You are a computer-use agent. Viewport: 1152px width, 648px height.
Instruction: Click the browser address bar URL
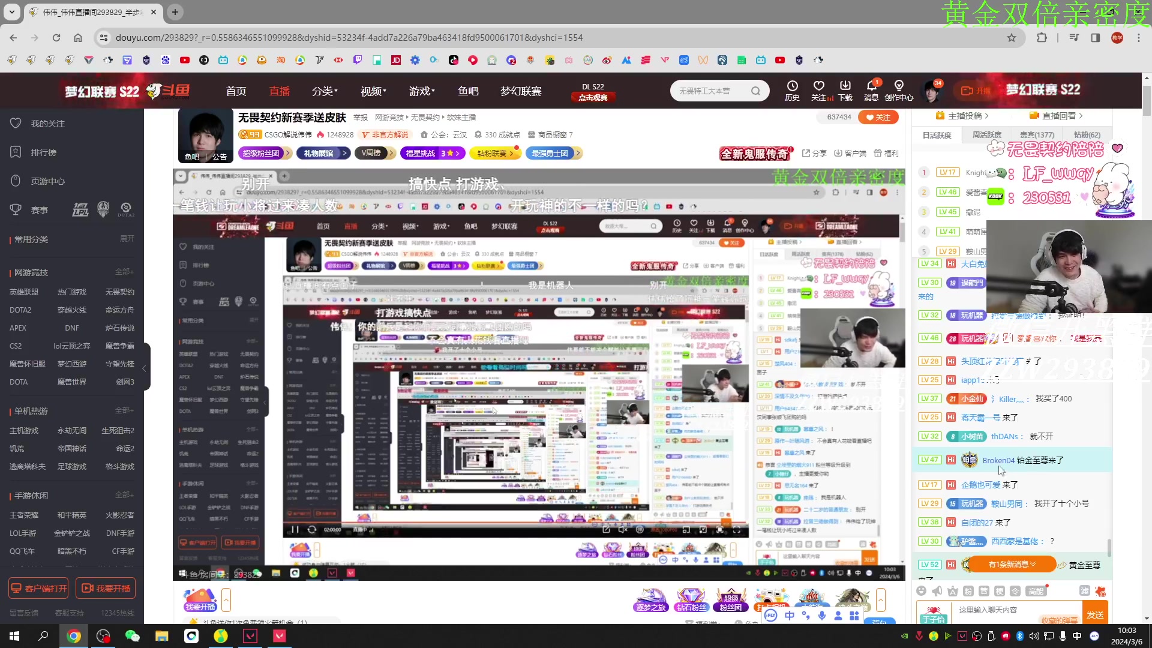point(349,38)
